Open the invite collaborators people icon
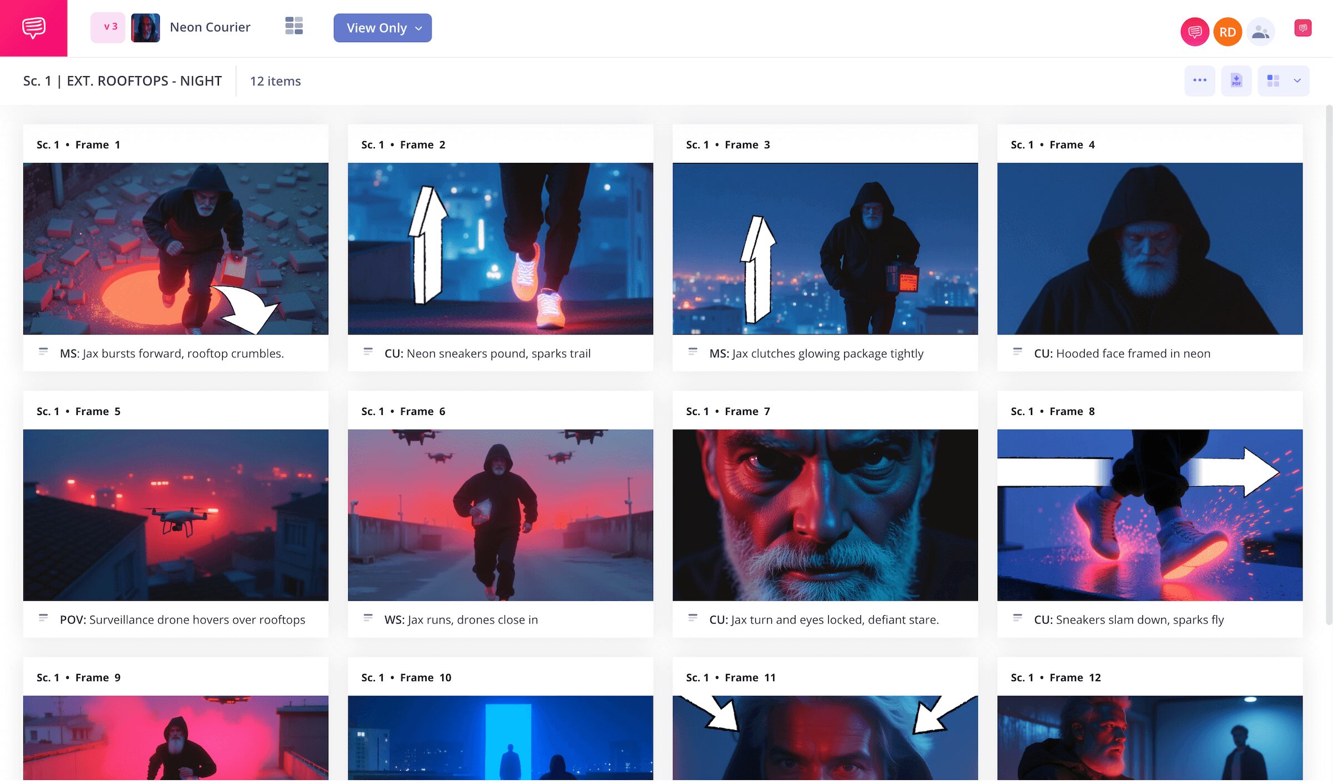The image size is (1333, 784). [x=1260, y=32]
